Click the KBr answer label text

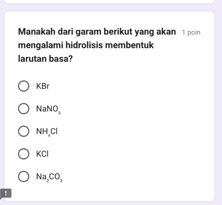coord(43,86)
